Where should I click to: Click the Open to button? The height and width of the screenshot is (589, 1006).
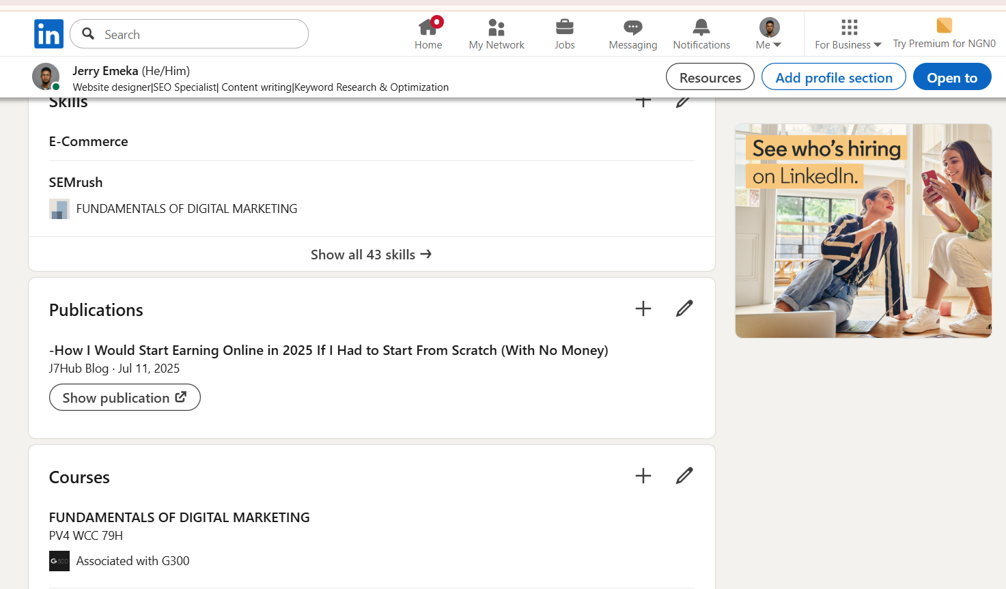point(951,77)
